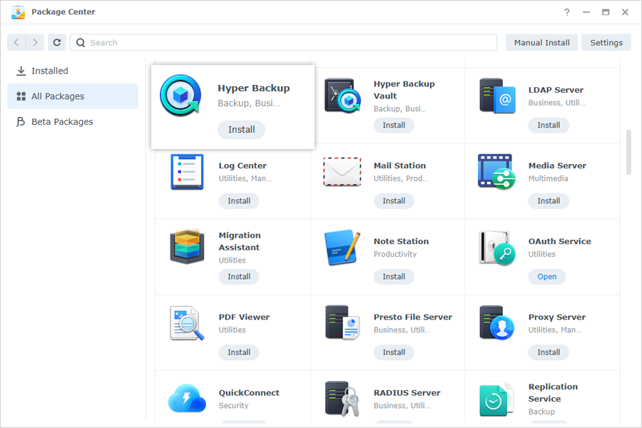642x428 pixels.
Task: Click the Hyper Backup title text
Action: click(254, 88)
